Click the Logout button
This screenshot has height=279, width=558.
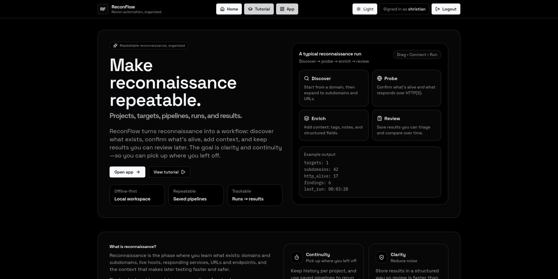pyautogui.click(x=446, y=9)
